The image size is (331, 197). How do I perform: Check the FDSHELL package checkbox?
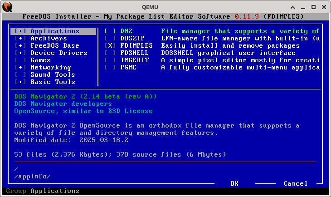coord(110,53)
